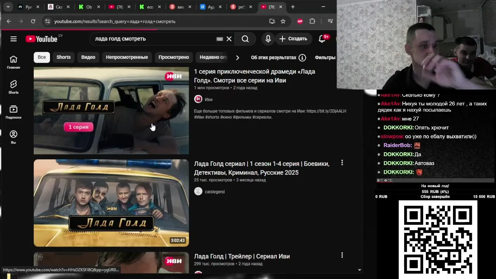The height and width of the screenshot is (279, 496).
Task: Open the Фильтры search filters
Action: tap(325, 57)
